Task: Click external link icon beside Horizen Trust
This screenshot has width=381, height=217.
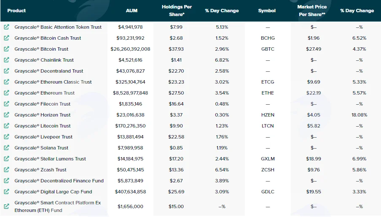Action: (x=7, y=114)
